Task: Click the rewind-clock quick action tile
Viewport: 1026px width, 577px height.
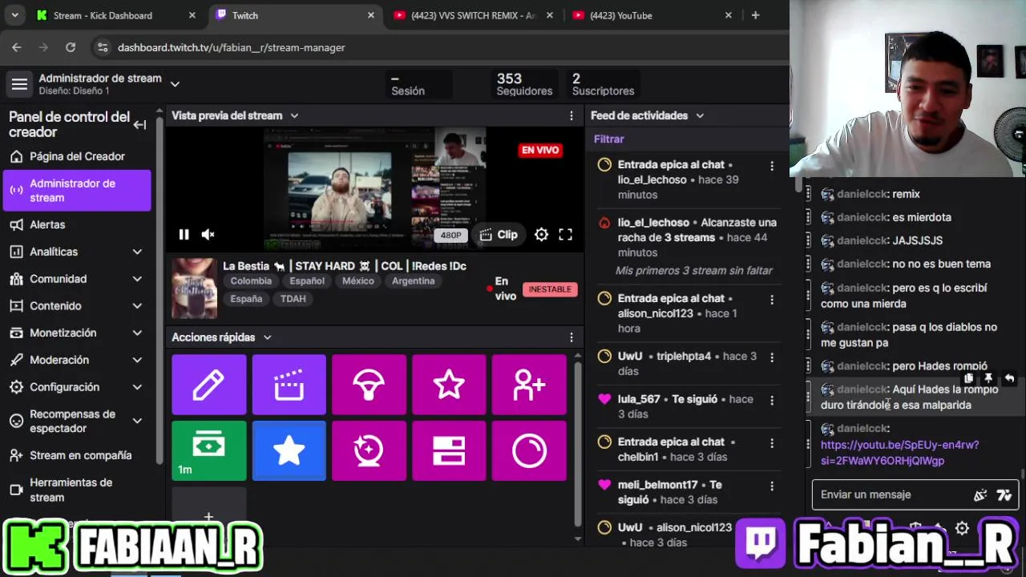Action: [369, 450]
